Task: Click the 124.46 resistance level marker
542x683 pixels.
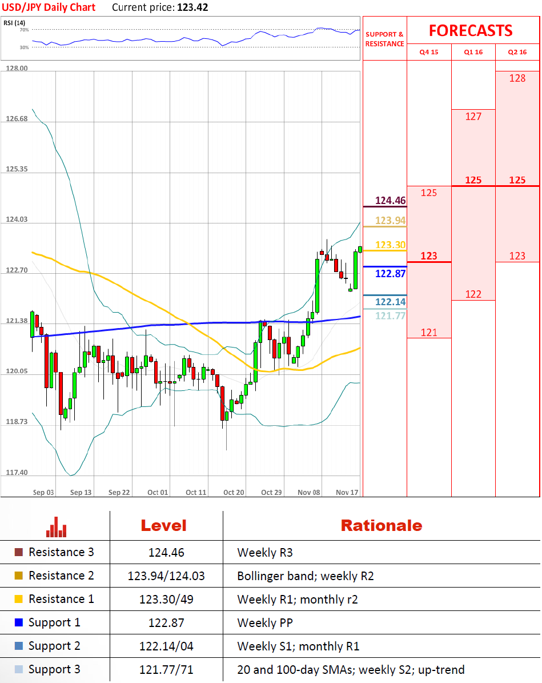Action: (x=390, y=201)
